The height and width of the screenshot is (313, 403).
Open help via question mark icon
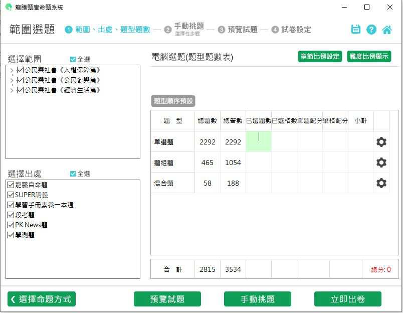coord(371,30)
